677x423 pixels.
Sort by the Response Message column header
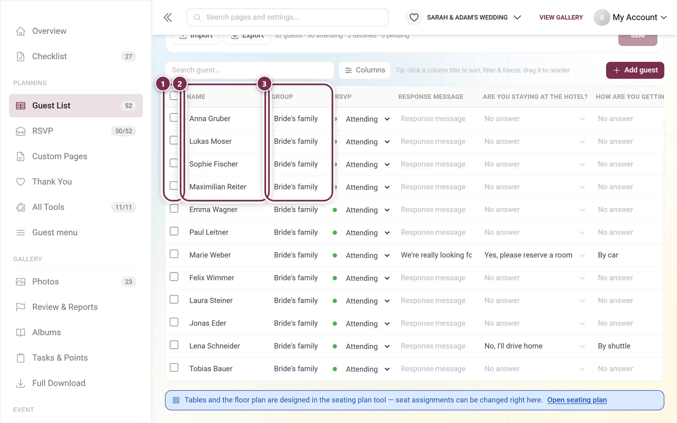coord(431,97)
